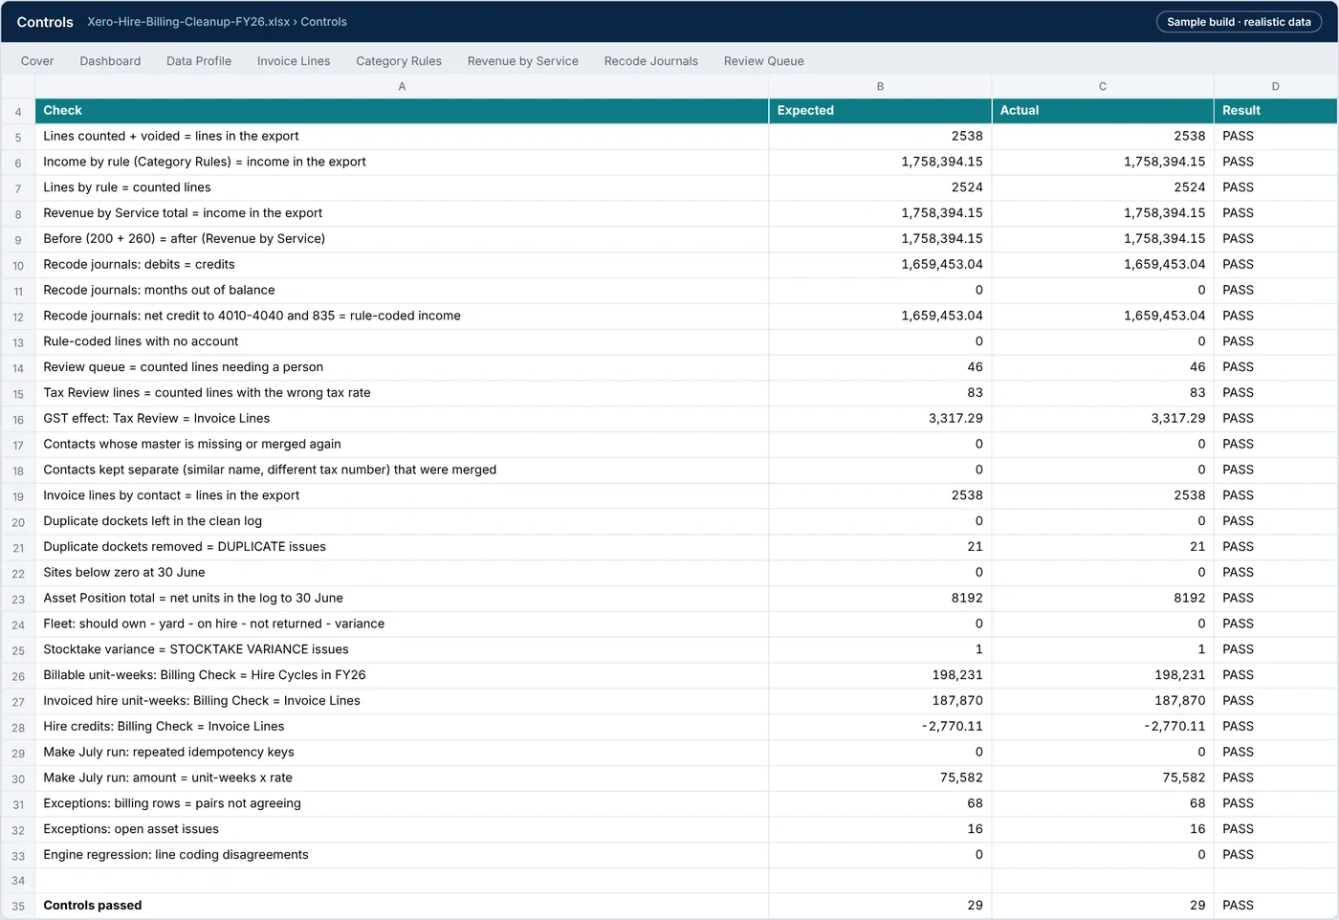Image resolution: width=1339 pixels, height=920 pixels.
Task: Select column A header
Action: 402,86
